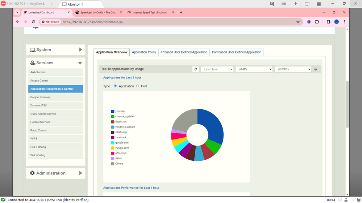Open the Last 1 hour time dropdown
Screen dimensions: 362x203
click(x=217, y=69)
